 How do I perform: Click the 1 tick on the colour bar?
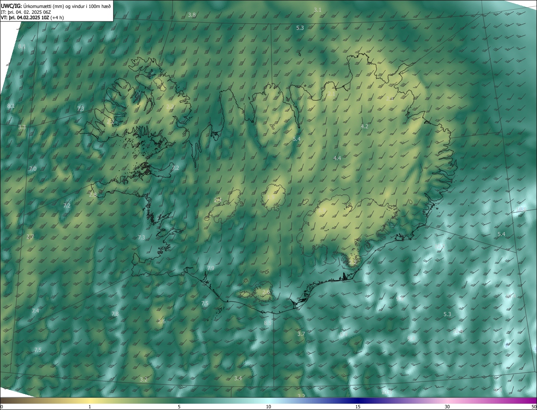pos(90,407)
